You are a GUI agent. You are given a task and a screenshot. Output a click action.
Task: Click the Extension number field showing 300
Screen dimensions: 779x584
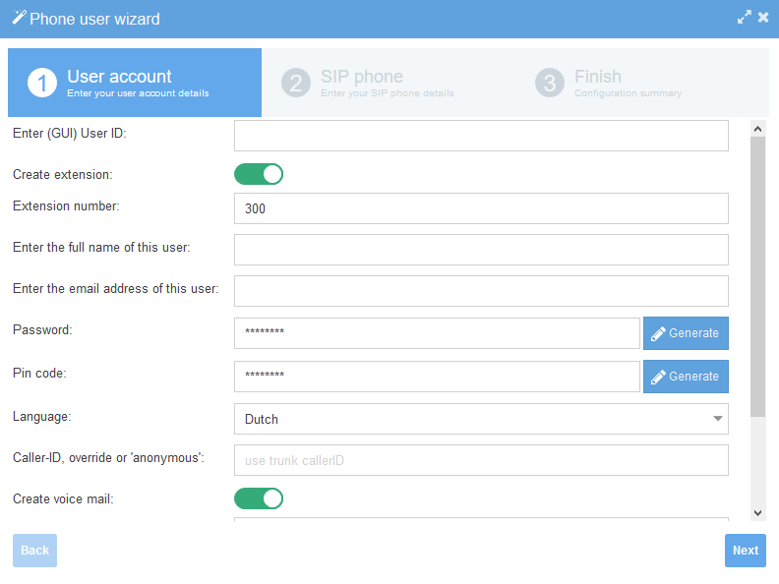481,208
